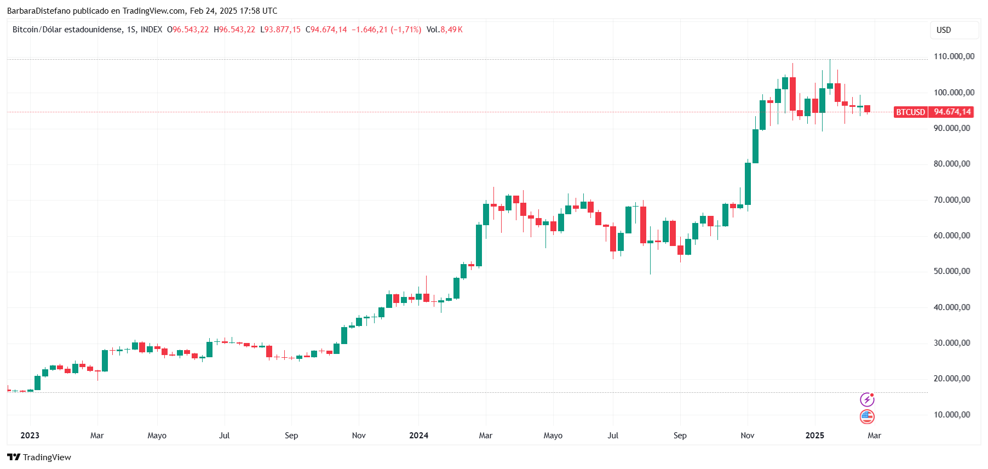Click the INDEX source label in legend
The width and height of the screenshot is (988, 469).
tap(151, 30)
